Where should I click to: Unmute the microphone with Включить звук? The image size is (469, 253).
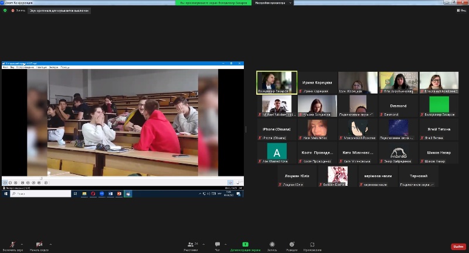tap(12, 245)
